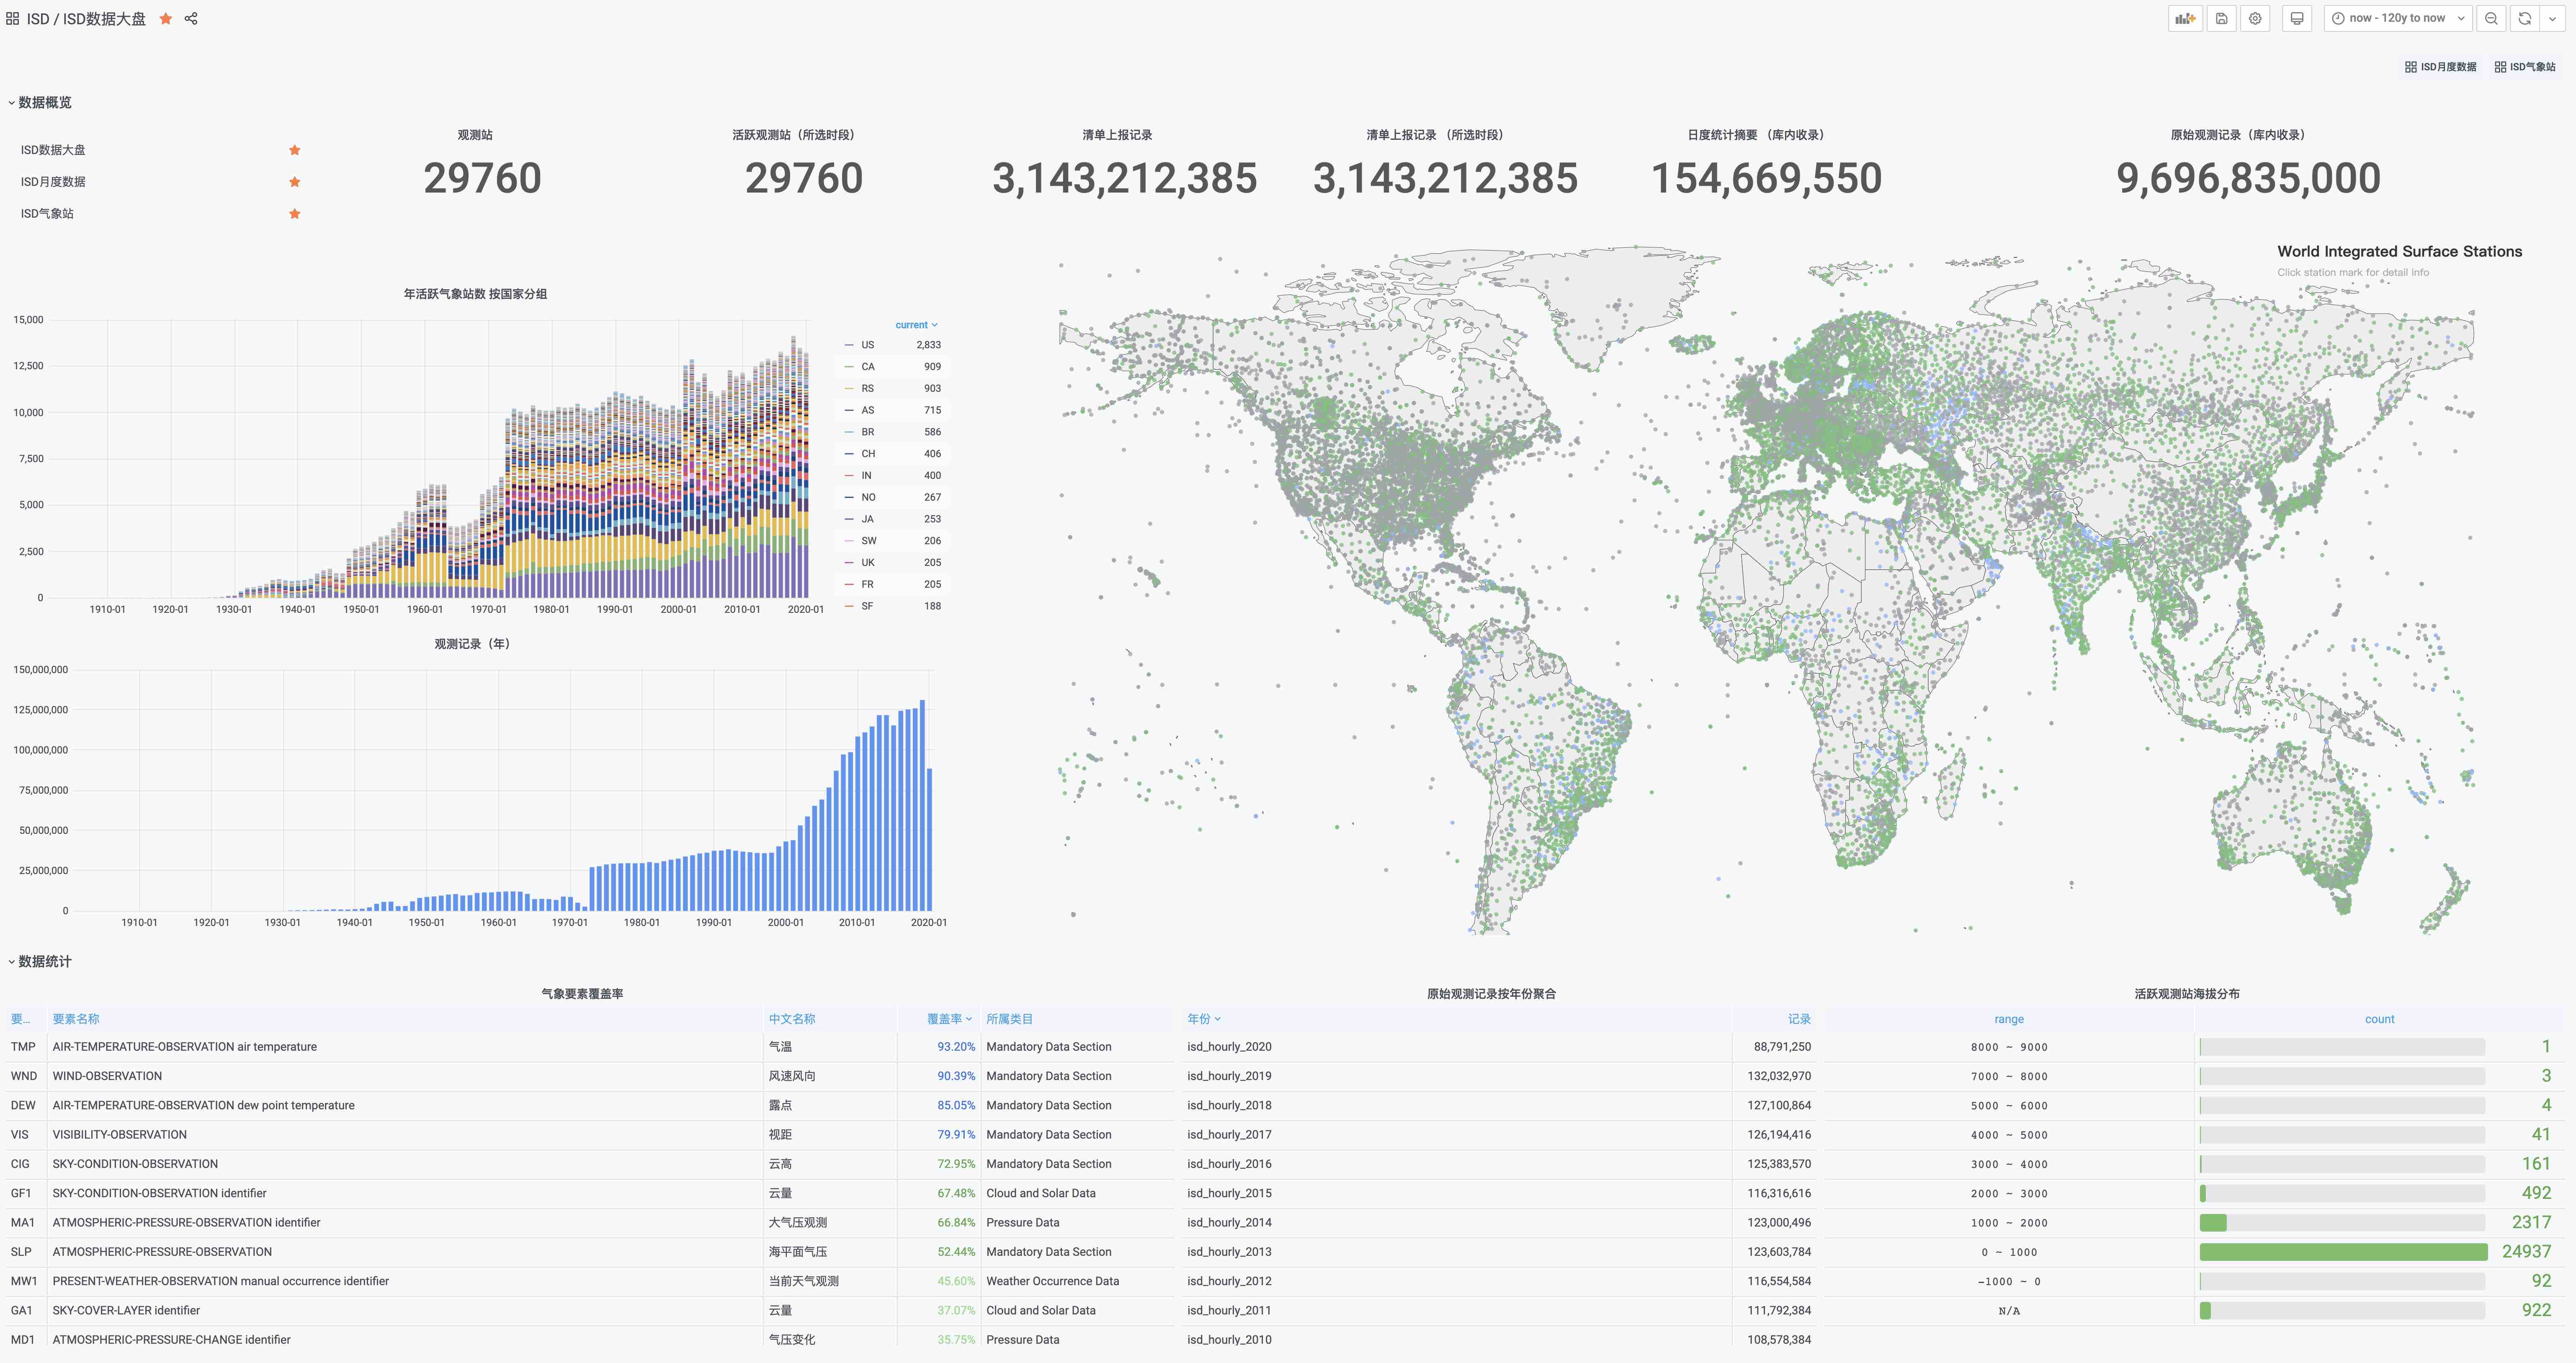Open the share dashboard icon

click(191, 19)
